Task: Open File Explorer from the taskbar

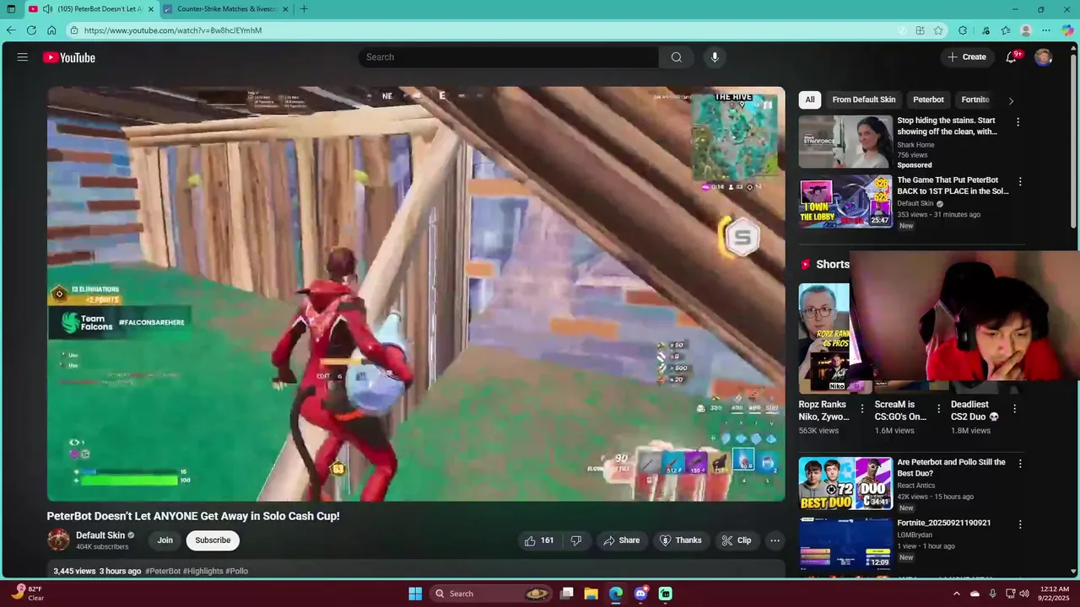Action: pyautogui.click(x=591, y=594)
